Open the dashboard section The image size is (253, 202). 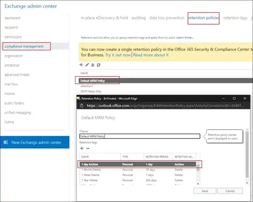pyautogui.click(x=13, y=18)
